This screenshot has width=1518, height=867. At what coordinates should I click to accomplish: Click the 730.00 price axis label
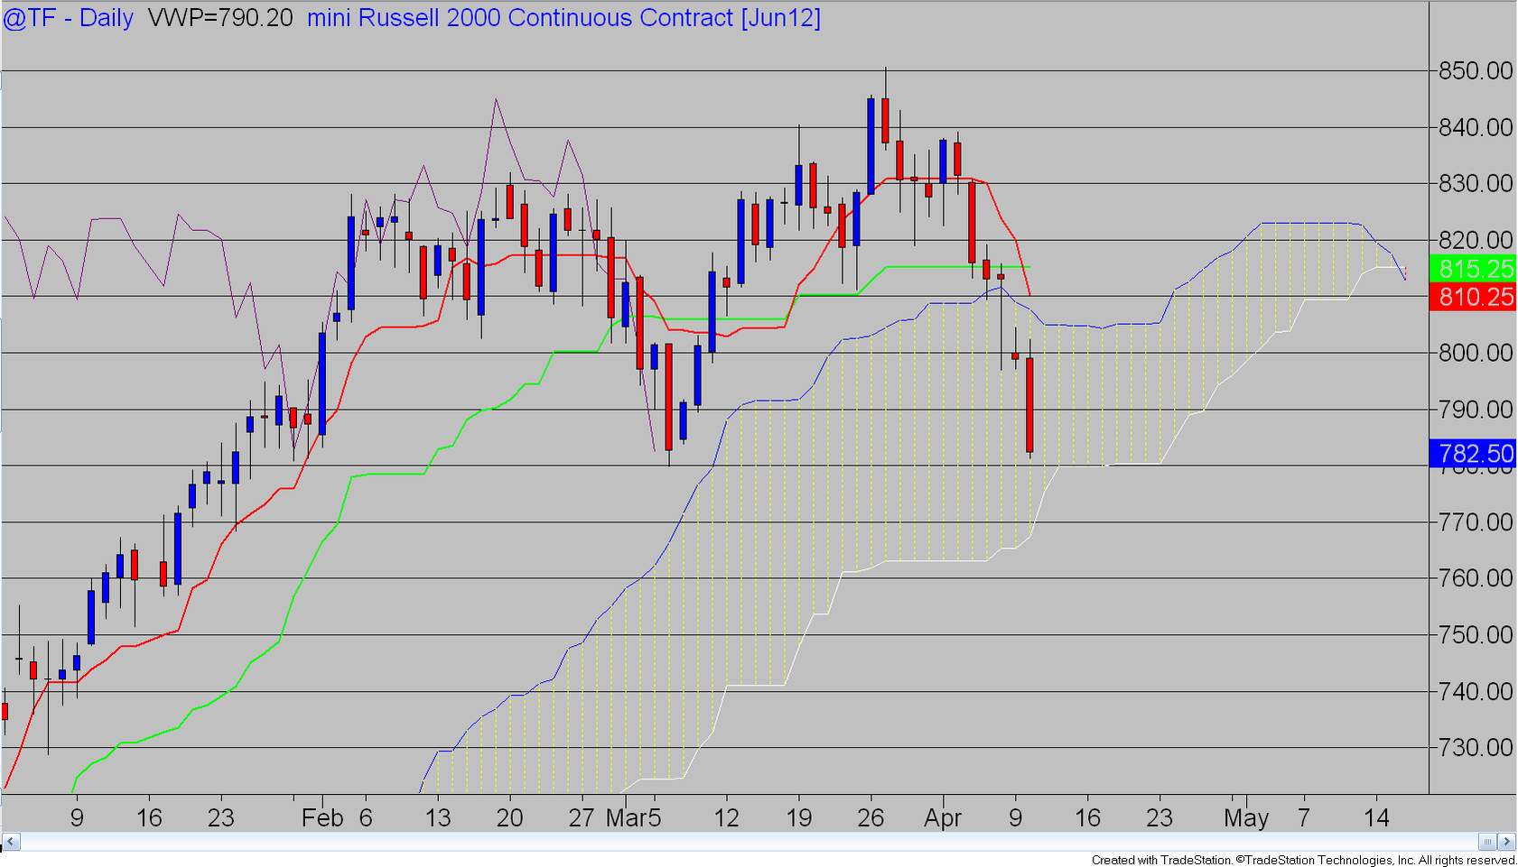pyautogui.click(x=1476, y=748)
